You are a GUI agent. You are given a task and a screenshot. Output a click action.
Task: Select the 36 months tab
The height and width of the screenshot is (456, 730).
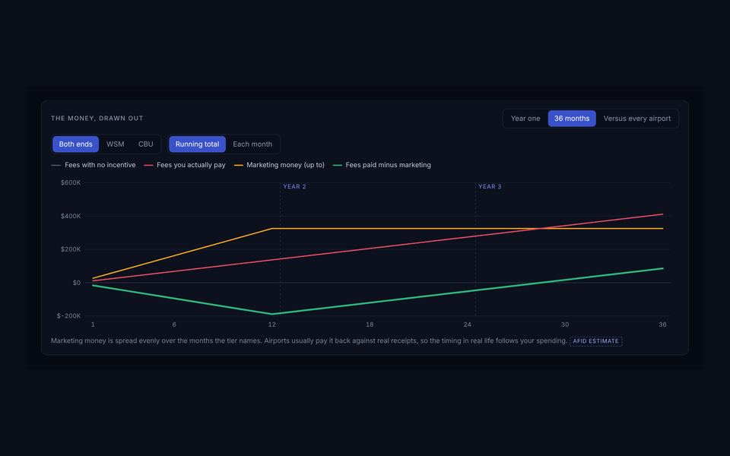[572, 119]
